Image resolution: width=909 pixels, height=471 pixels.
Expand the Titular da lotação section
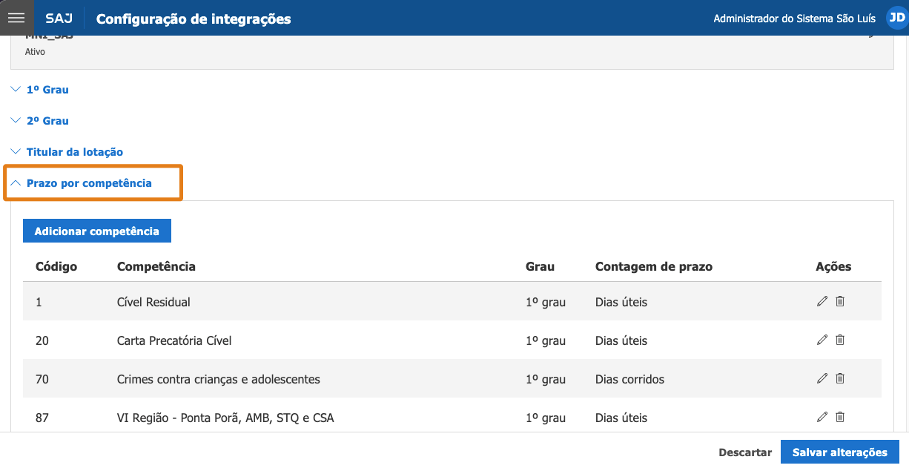point(67,152)
